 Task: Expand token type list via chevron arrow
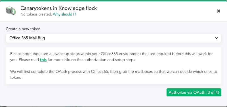(x=217, y=38)
